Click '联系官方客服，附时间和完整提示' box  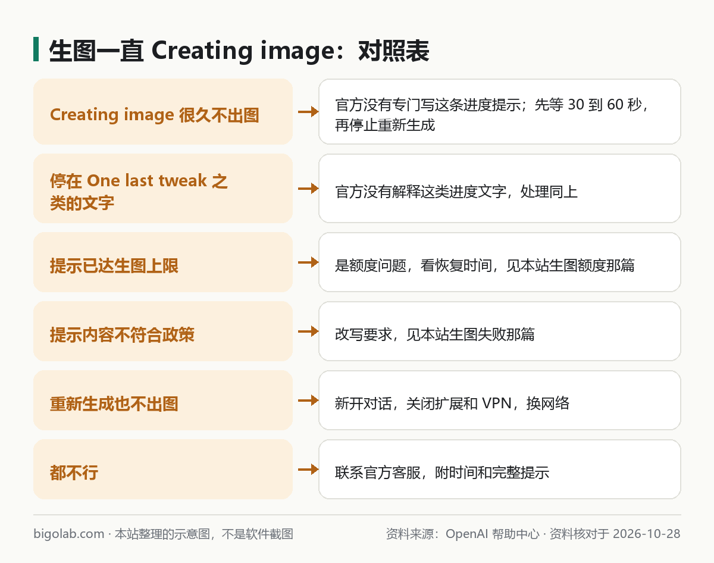pyautogui.click(x=500, y=470)
